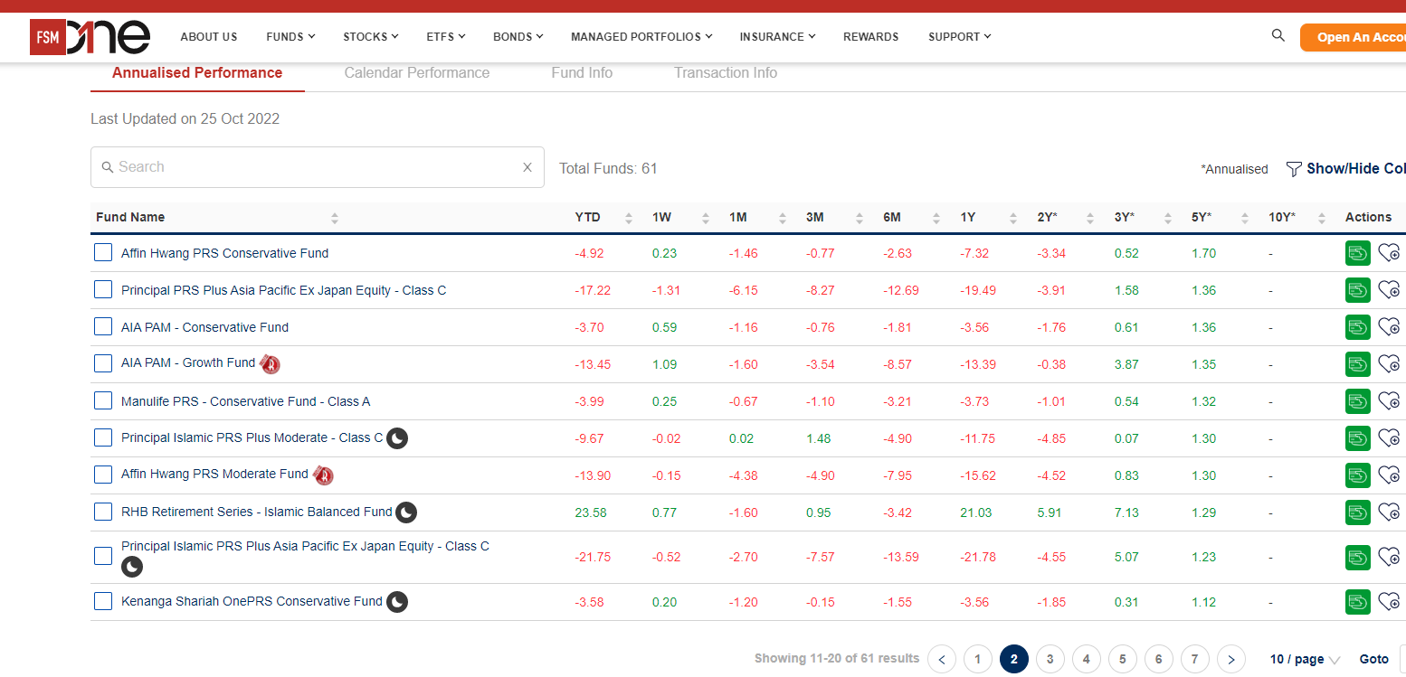Expand the STOCKS menu
The height and width of the screenshot is (677, 1406).
[x=371, y=37]
